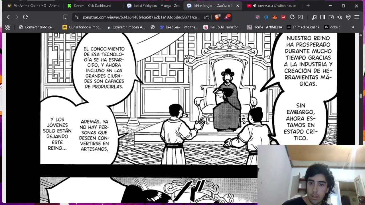Open 'DeepSeek - Into the...' bookmark

click(x=179, y=27)
